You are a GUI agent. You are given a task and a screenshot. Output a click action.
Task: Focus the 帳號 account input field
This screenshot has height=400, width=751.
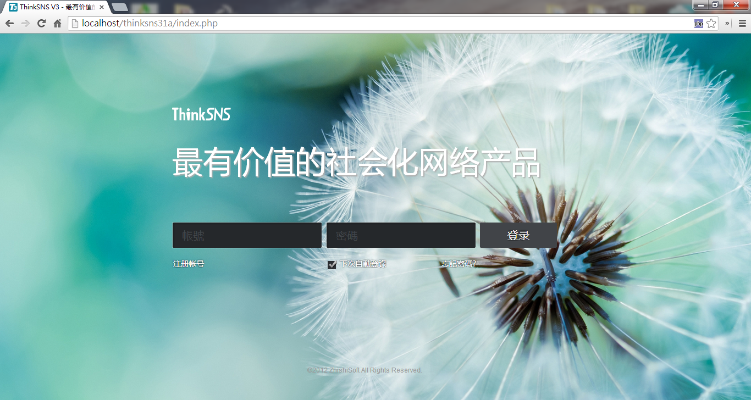247,235
